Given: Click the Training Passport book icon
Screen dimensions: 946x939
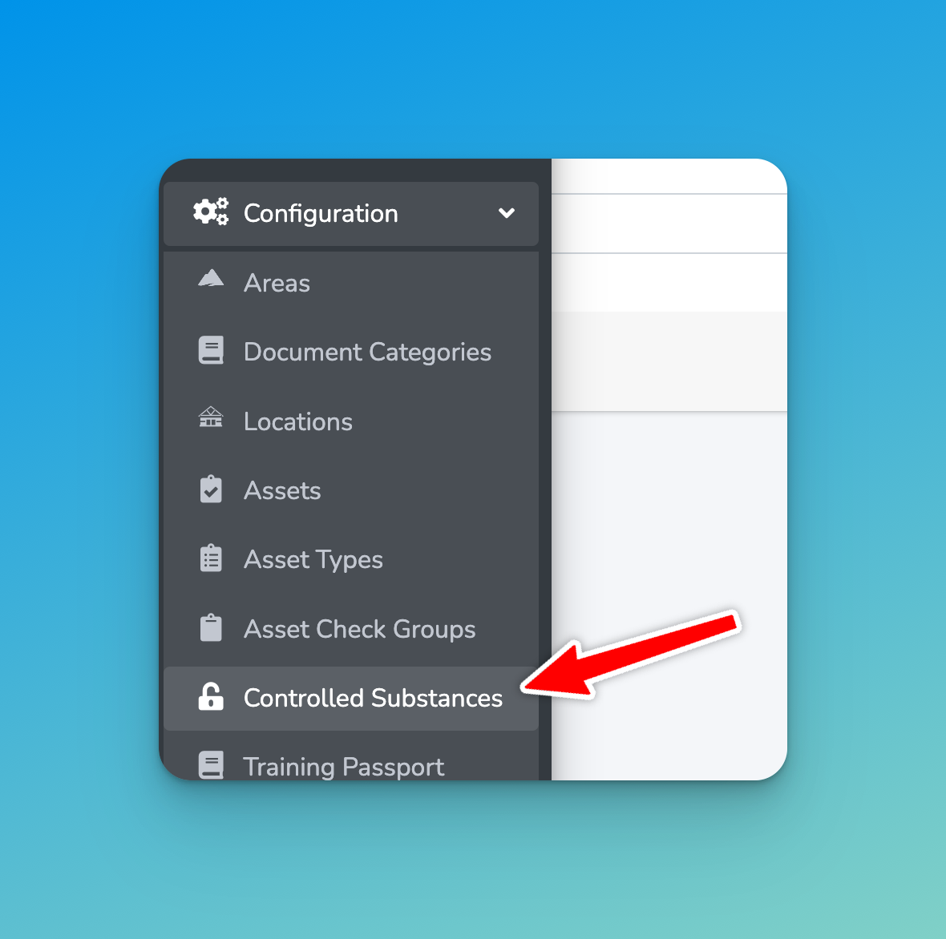Looking at the screenshot, I should tap(211, 764).
